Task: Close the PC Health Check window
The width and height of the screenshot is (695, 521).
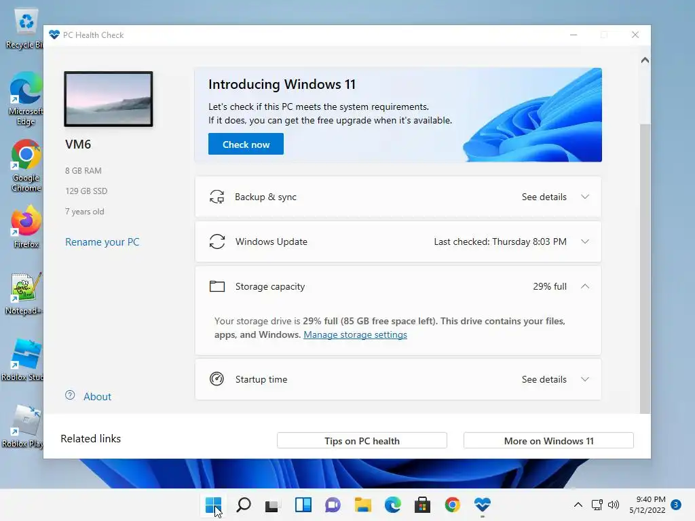Action: click(635, 35)
